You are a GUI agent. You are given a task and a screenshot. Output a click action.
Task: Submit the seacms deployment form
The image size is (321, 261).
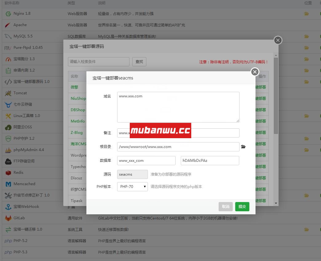tap(242, 207)
